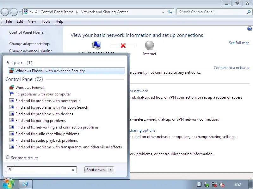Click the clock showing 3:52
The image size is (253, 189).
[238, 185]
